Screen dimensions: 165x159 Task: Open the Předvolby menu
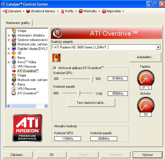click(90, 11)
